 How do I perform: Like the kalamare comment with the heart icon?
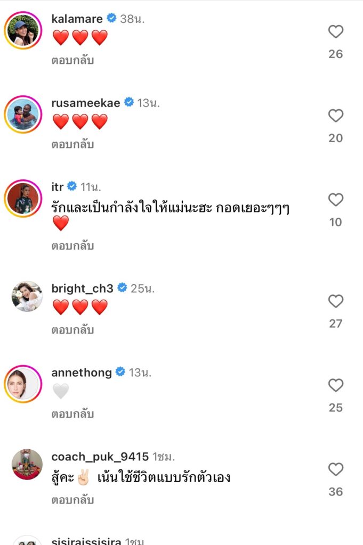click(335, 32)
